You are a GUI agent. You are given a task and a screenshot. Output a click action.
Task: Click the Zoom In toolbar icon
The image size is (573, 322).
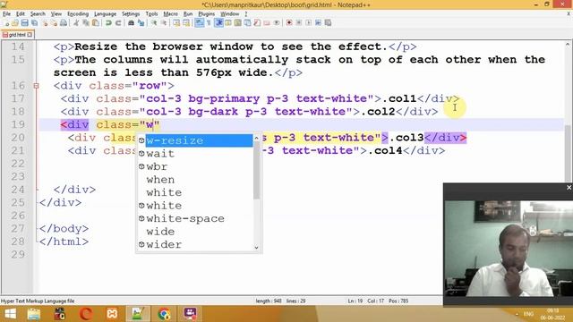(154, 22)
